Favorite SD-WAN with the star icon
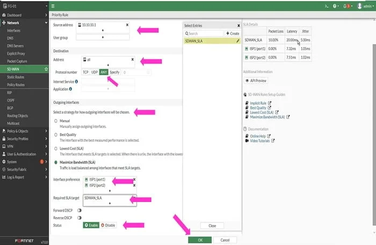The width and height of the screenshot is (376, 245). pos(46,69)
